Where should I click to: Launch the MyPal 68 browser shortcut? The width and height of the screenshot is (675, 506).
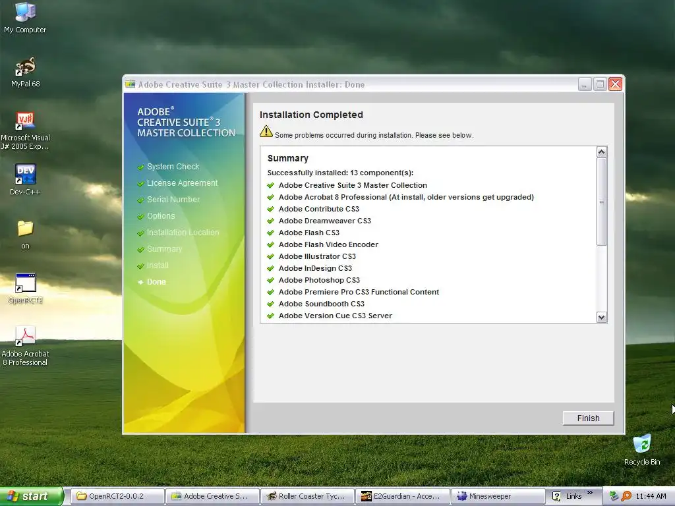tap(25, 72)
